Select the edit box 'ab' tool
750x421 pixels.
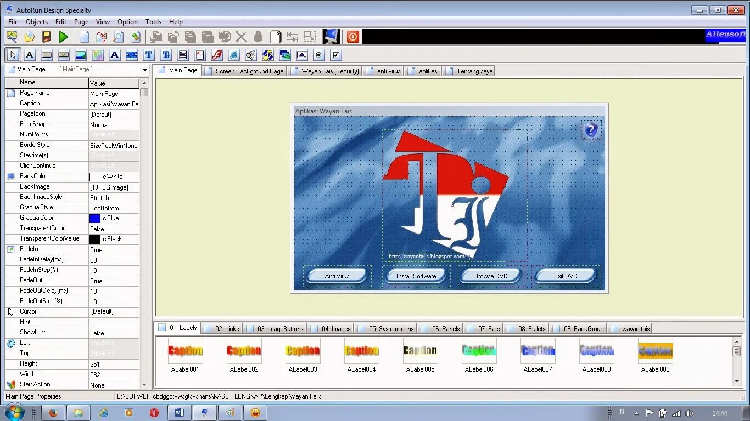tap(301, 55)
